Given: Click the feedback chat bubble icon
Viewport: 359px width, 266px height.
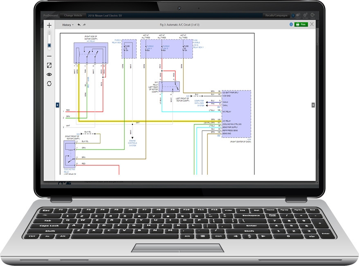Looking at the screenshot, I should coord(298,15).
